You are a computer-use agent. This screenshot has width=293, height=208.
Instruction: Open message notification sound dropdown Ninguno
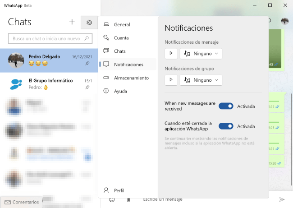tap(201, 54)
